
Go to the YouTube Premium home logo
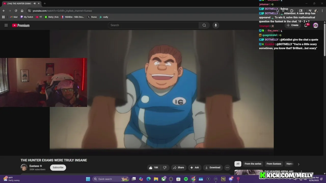tap(21, 25)
